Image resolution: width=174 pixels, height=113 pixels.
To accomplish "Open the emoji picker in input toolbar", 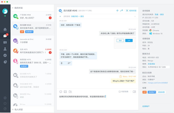I will (61, 92).
